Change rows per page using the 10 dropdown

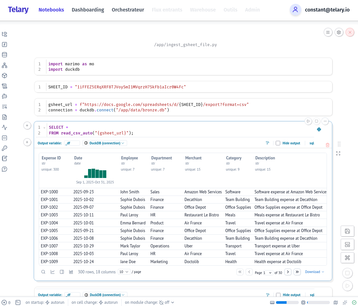(124, 272)
